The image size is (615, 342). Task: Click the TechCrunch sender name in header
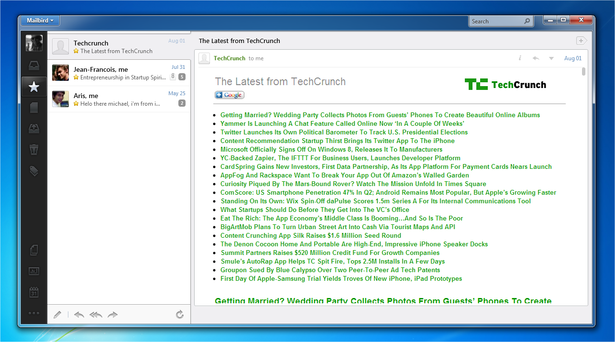[x=230, y=58]
